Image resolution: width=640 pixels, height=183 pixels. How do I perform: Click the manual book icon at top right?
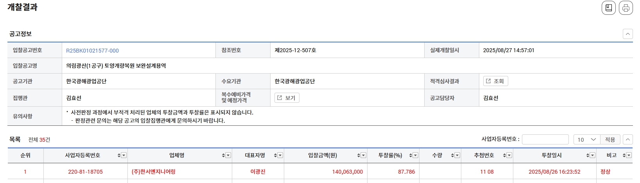click(x=608, y=8)
